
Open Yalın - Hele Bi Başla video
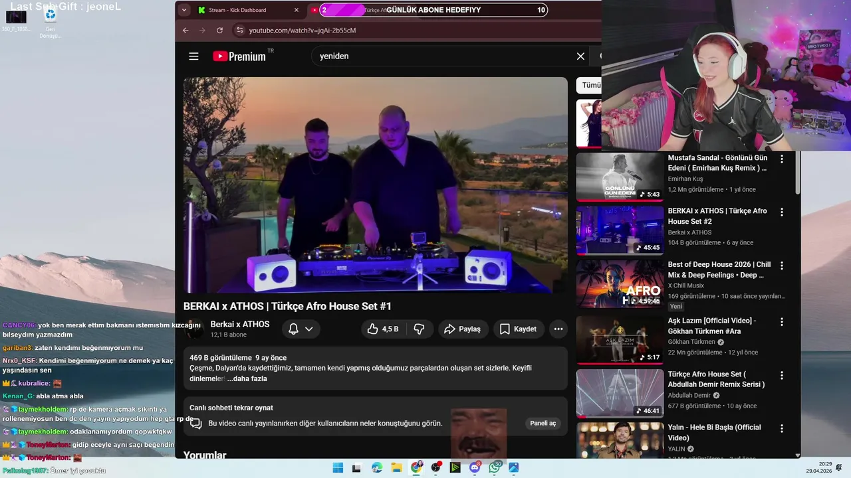tap(715, 433)
